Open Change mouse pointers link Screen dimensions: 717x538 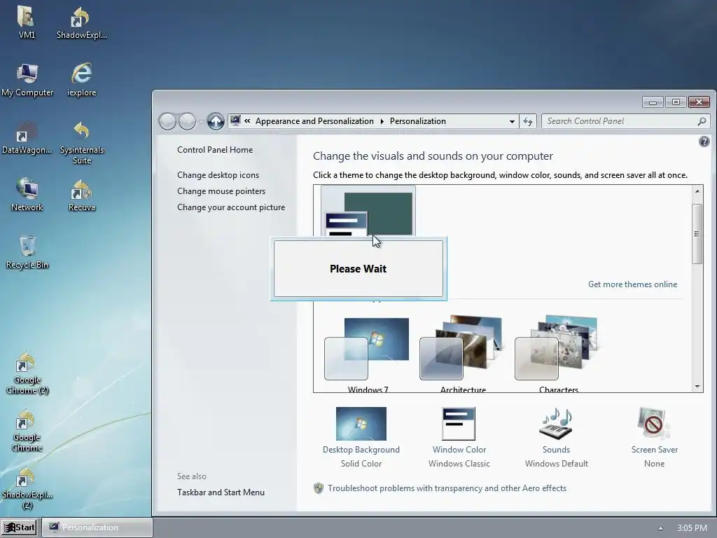tap(221, 191)
